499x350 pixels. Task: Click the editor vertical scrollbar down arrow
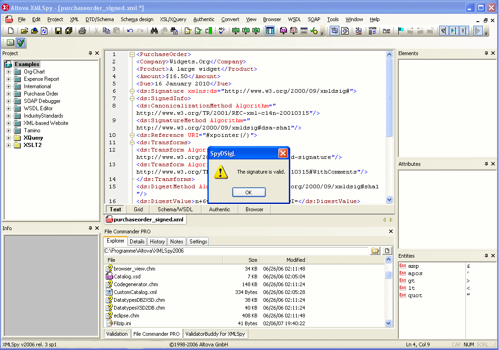pos(389,200)
